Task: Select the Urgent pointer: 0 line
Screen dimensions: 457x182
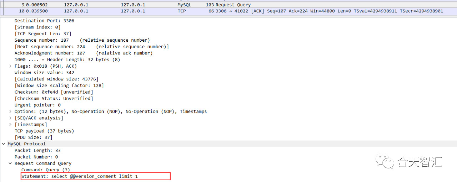Action: tap(37, 105)
